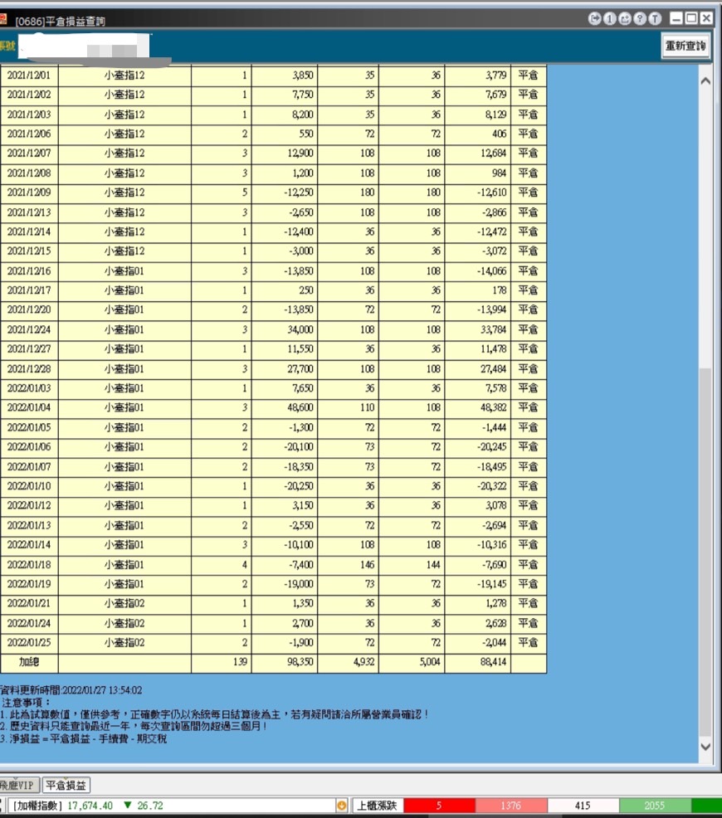Viewport: 722px width, 818px height.
Task: Open the new window icon in title bar
Action: tap(625, 18)
